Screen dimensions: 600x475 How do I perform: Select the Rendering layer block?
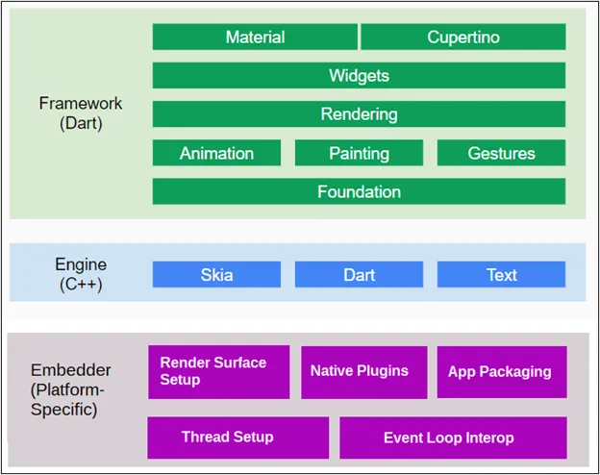359,114
